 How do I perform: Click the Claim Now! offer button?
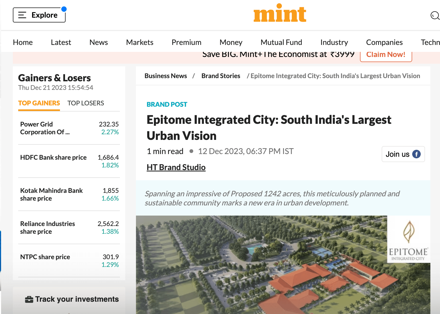coord(386,55)
